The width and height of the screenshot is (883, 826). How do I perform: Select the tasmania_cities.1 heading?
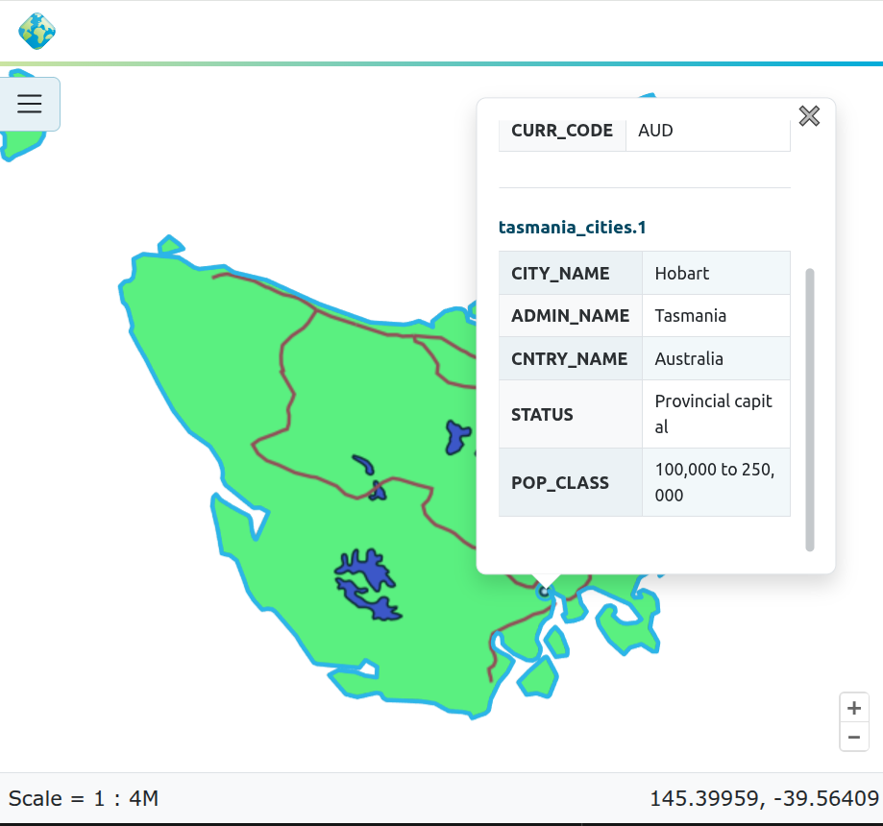(x=572, y=228)
